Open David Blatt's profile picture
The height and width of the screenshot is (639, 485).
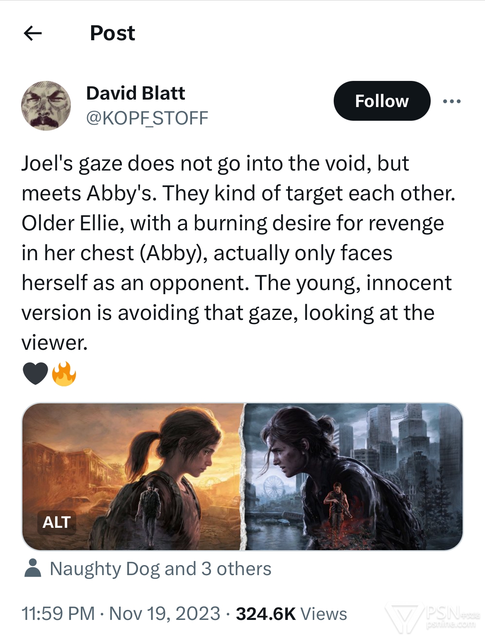tap(46, 106)
